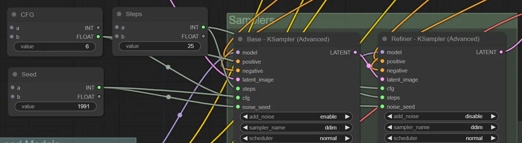Select the Samplers group title
522x143 pixels.
(x=251, y=20)
